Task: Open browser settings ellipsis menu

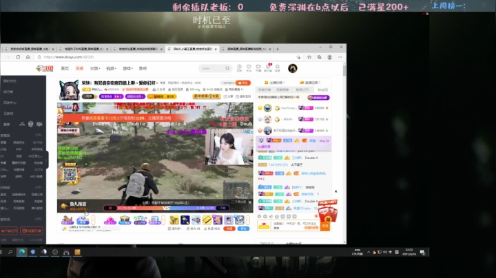Action: 340,57
